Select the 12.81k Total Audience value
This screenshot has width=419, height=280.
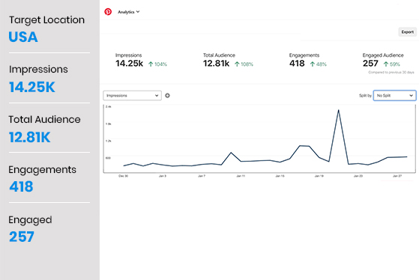tap(216, 64)
